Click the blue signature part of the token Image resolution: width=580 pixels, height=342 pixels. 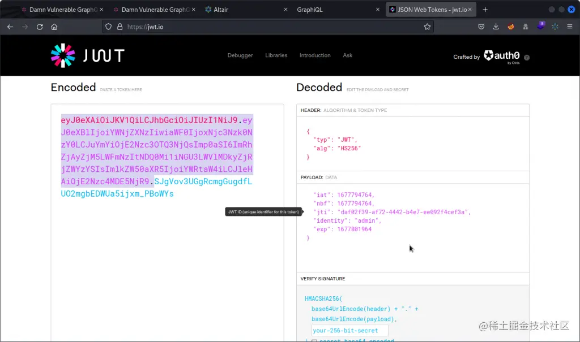156,188
